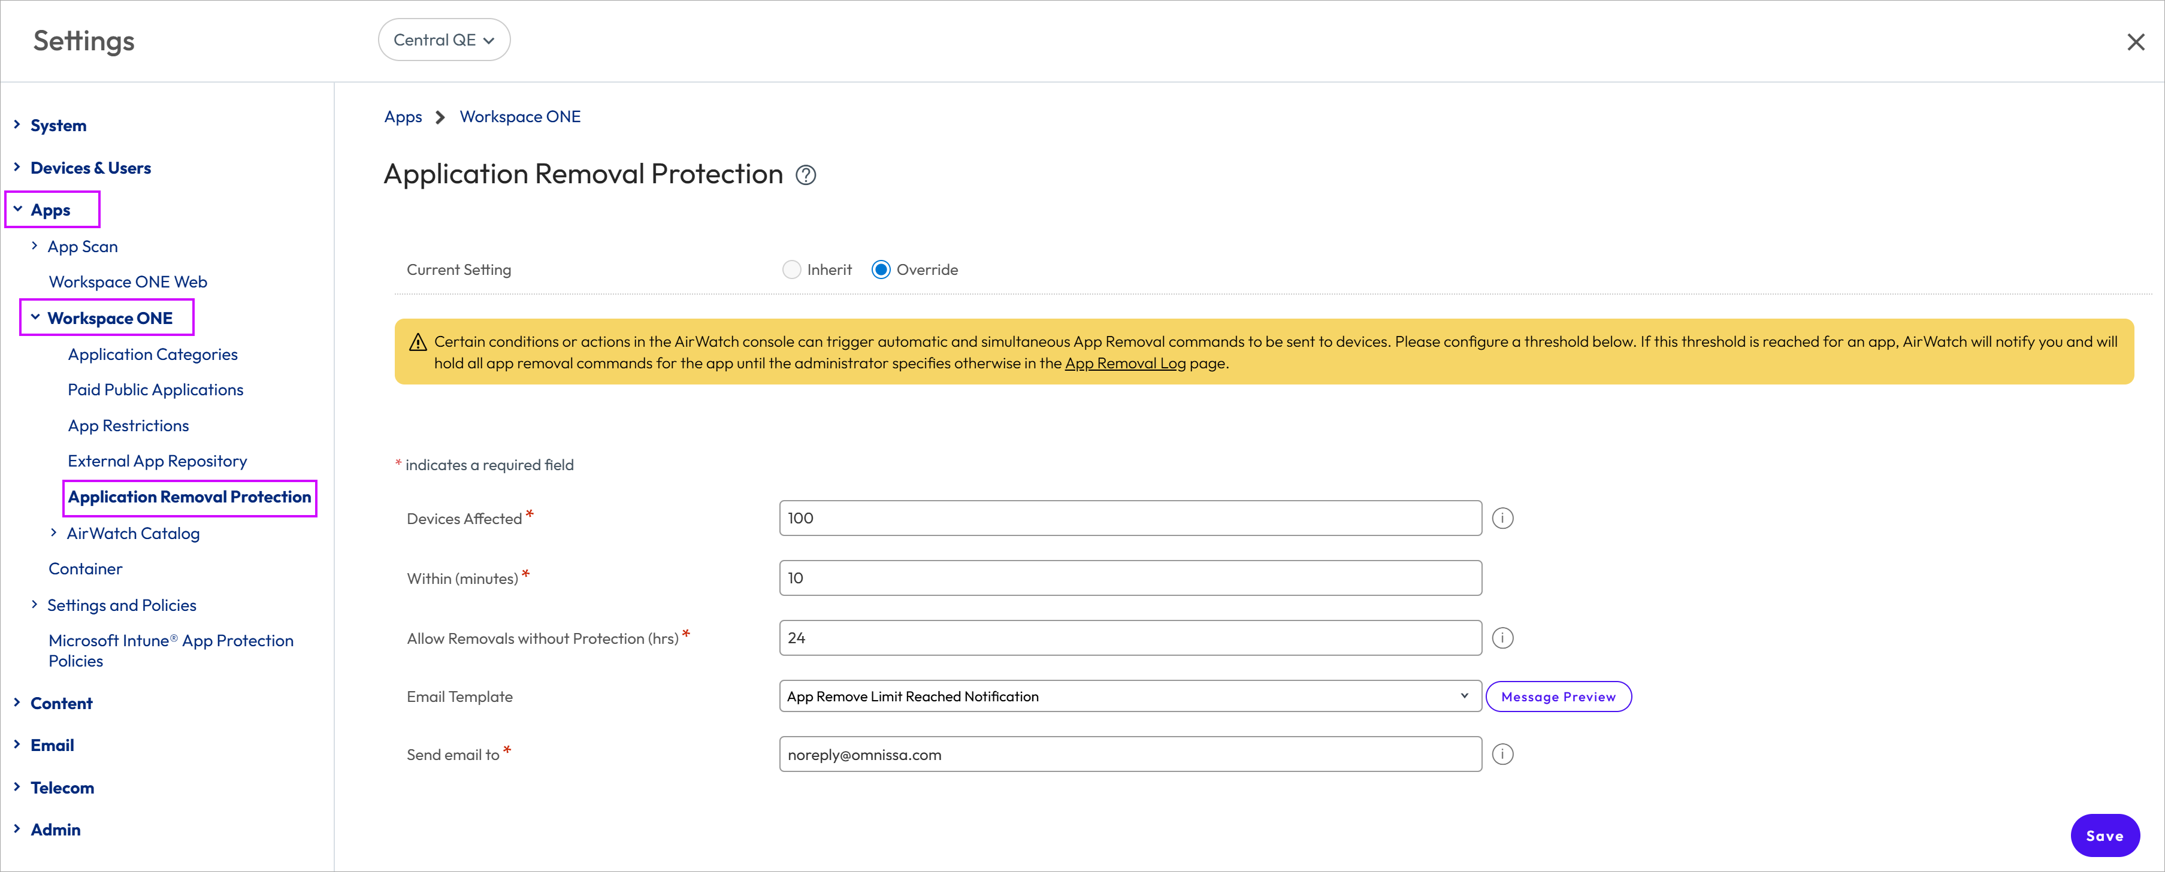
Task: Expand Settings and Policies
Action: click(35, 605)
